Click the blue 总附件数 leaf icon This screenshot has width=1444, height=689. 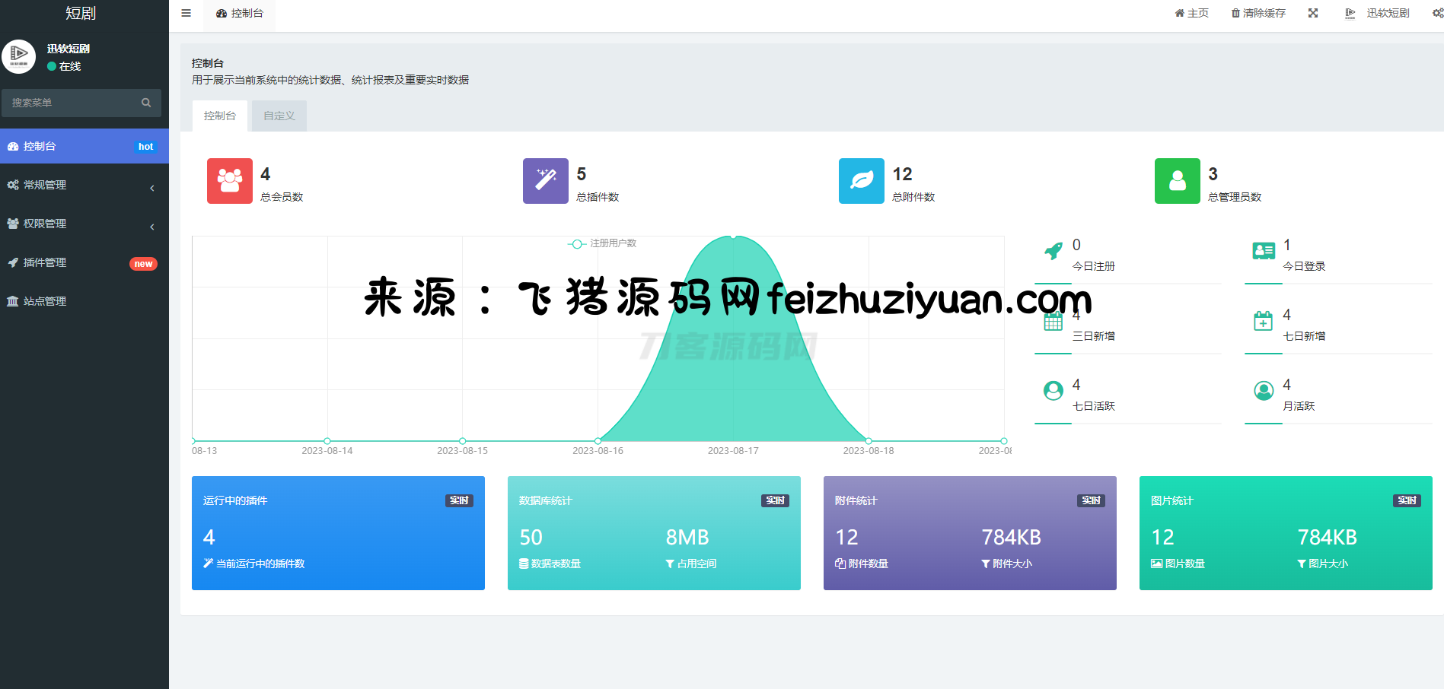[x=861, y=181]
